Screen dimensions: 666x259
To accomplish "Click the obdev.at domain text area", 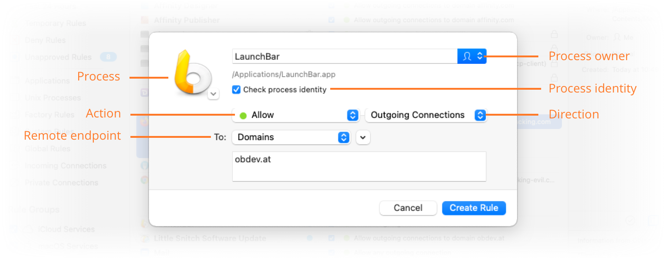I will pos(359,166).
